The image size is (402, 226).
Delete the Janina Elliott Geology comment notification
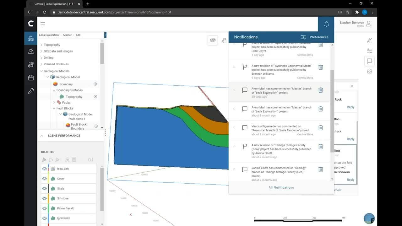click(x=321, y=169)
